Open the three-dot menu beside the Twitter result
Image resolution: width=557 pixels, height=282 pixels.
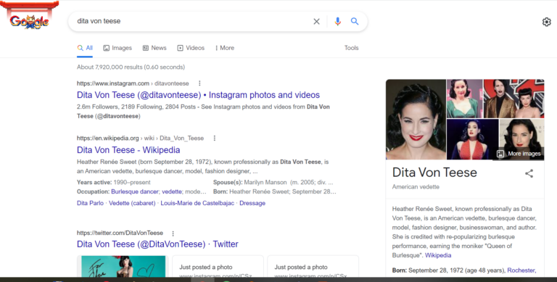click(x=173, y=233)
